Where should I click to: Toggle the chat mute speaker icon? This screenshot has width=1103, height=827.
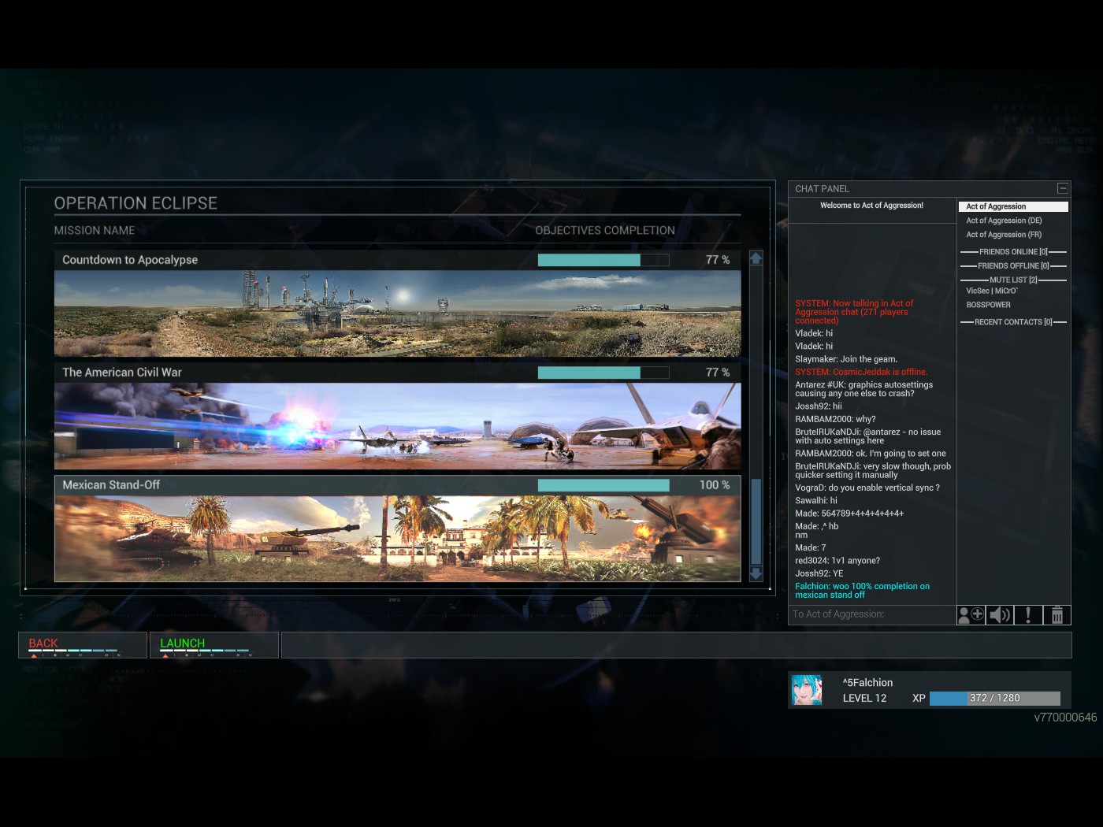click(1000, 615)
